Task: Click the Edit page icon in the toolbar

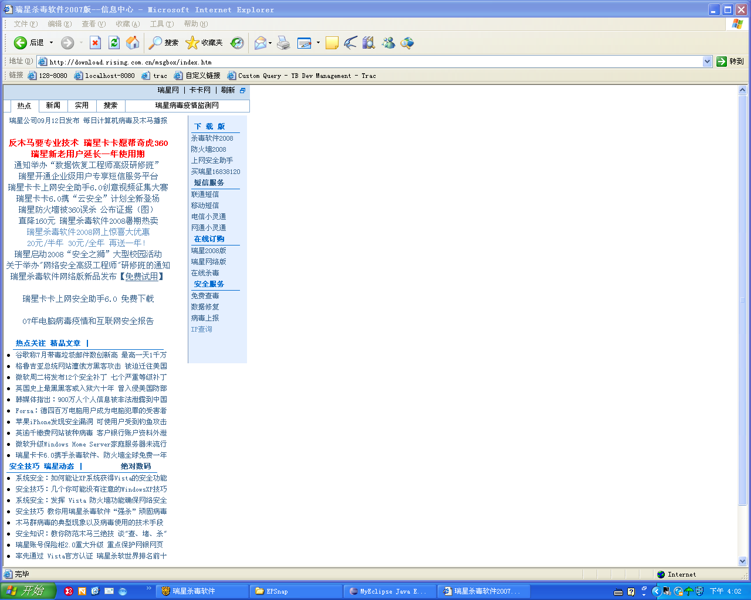Action: pos(305,43)
